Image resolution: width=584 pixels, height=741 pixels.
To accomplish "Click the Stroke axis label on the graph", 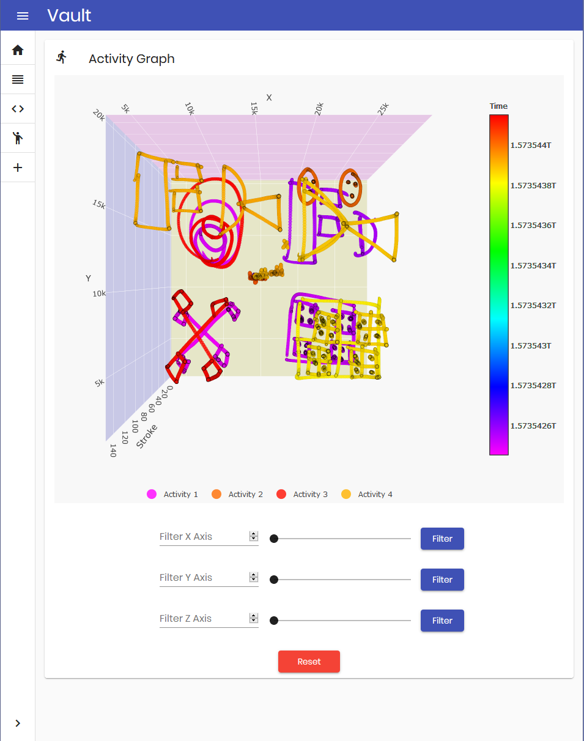I will [x=147, y=436].
